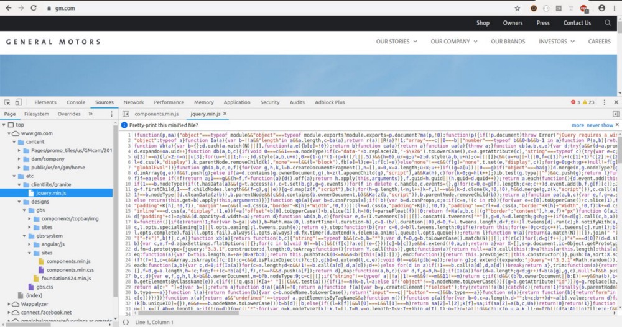
Task: Toggle the device toolbar icon
Action: 19,102
